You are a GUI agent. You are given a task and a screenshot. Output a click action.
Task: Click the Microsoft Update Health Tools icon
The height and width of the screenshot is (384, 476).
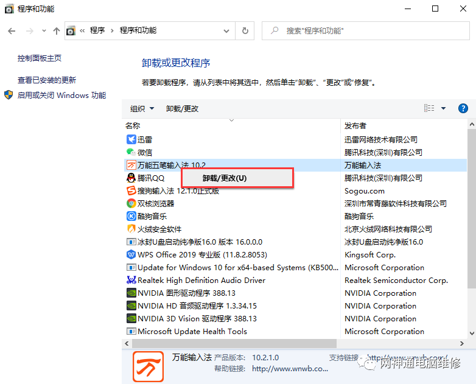[x=131, y=331]
